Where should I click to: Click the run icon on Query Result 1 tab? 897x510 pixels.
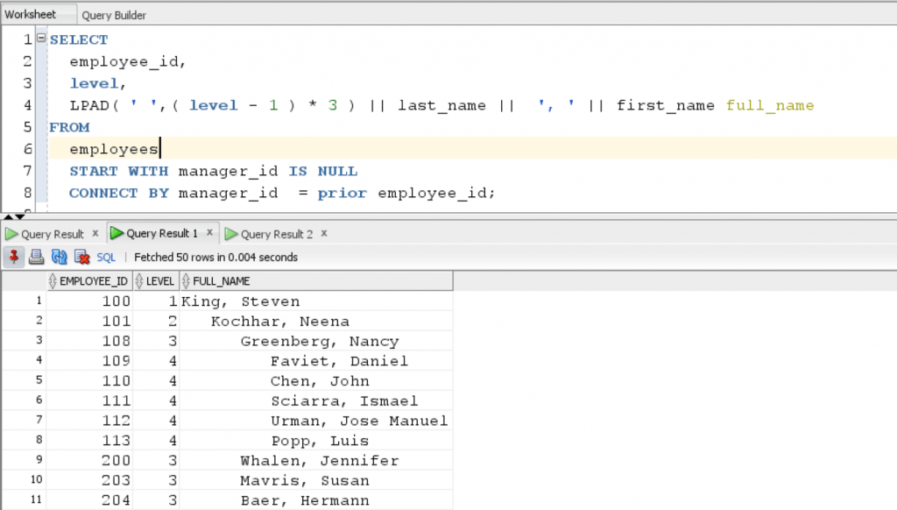pyautogui.click(x=116, y=234)
